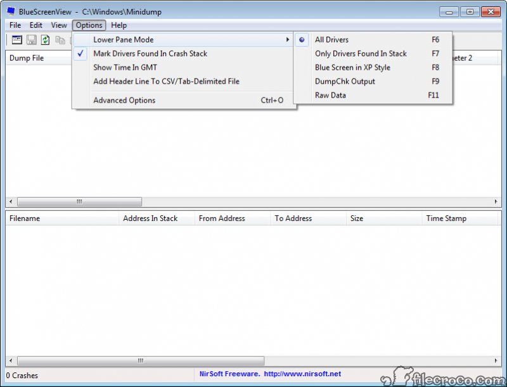The width and height of the screenshot is (507, 387).
Task: Click upper pane horizontal scrollbar thumb
Action: point(80,201)
